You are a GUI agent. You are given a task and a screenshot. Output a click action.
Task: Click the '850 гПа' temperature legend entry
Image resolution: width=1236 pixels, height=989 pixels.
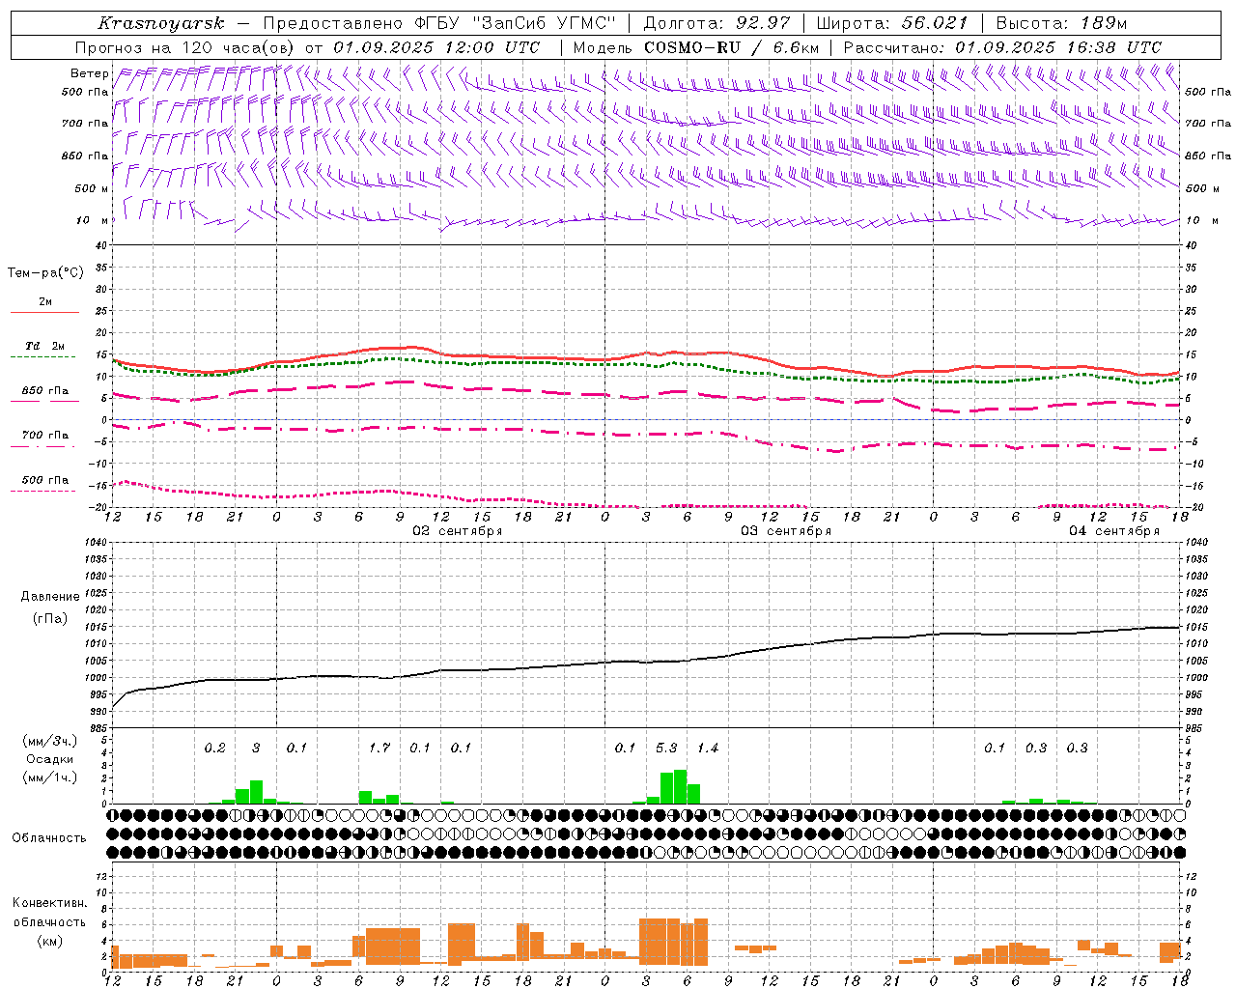coord(45,390)
